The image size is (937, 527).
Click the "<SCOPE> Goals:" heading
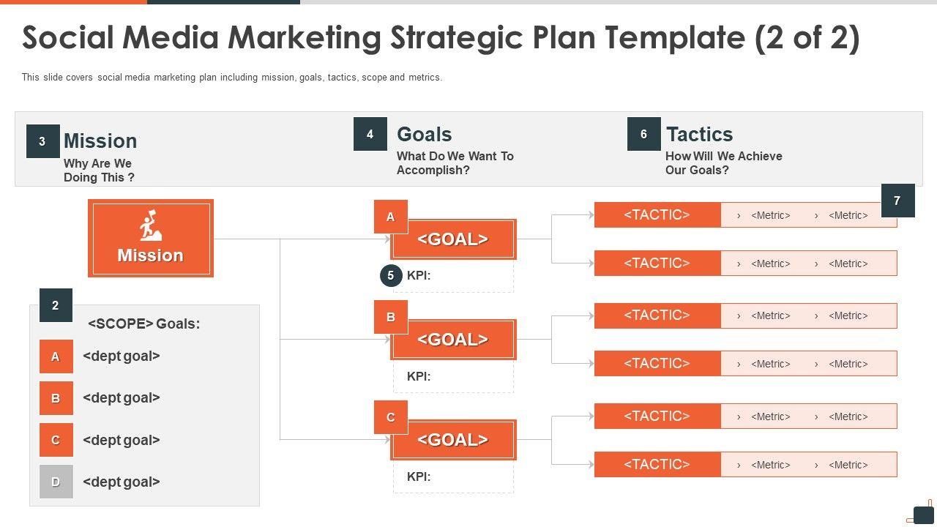143,324
